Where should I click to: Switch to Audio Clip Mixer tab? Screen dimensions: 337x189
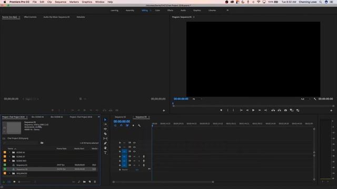tap(56, 17)
